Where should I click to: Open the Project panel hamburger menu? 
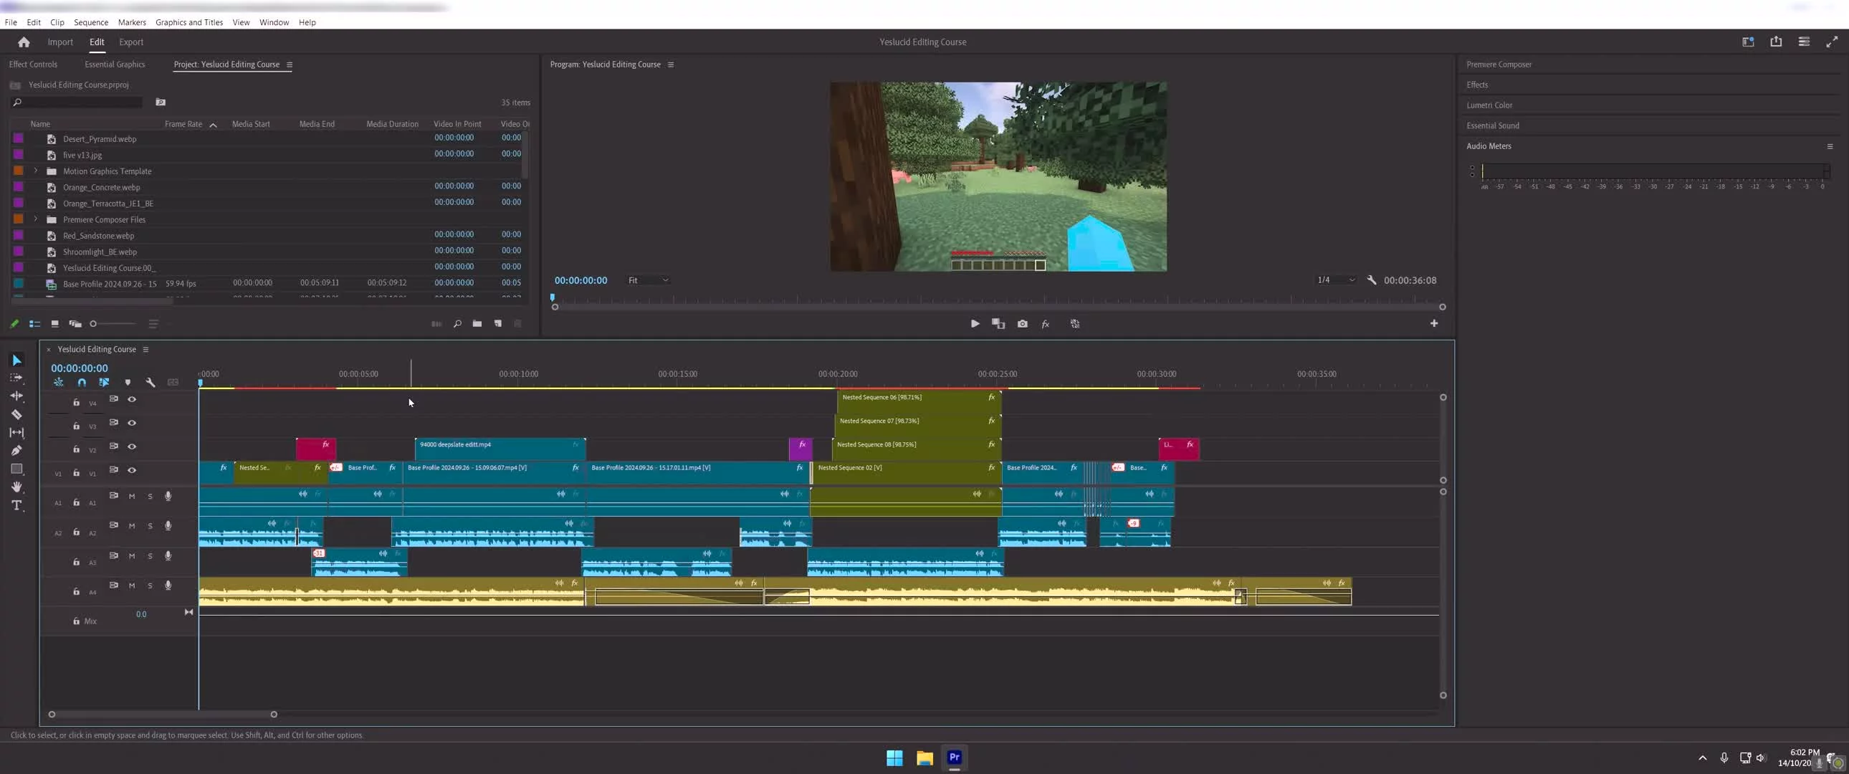[x=290, y=64]
